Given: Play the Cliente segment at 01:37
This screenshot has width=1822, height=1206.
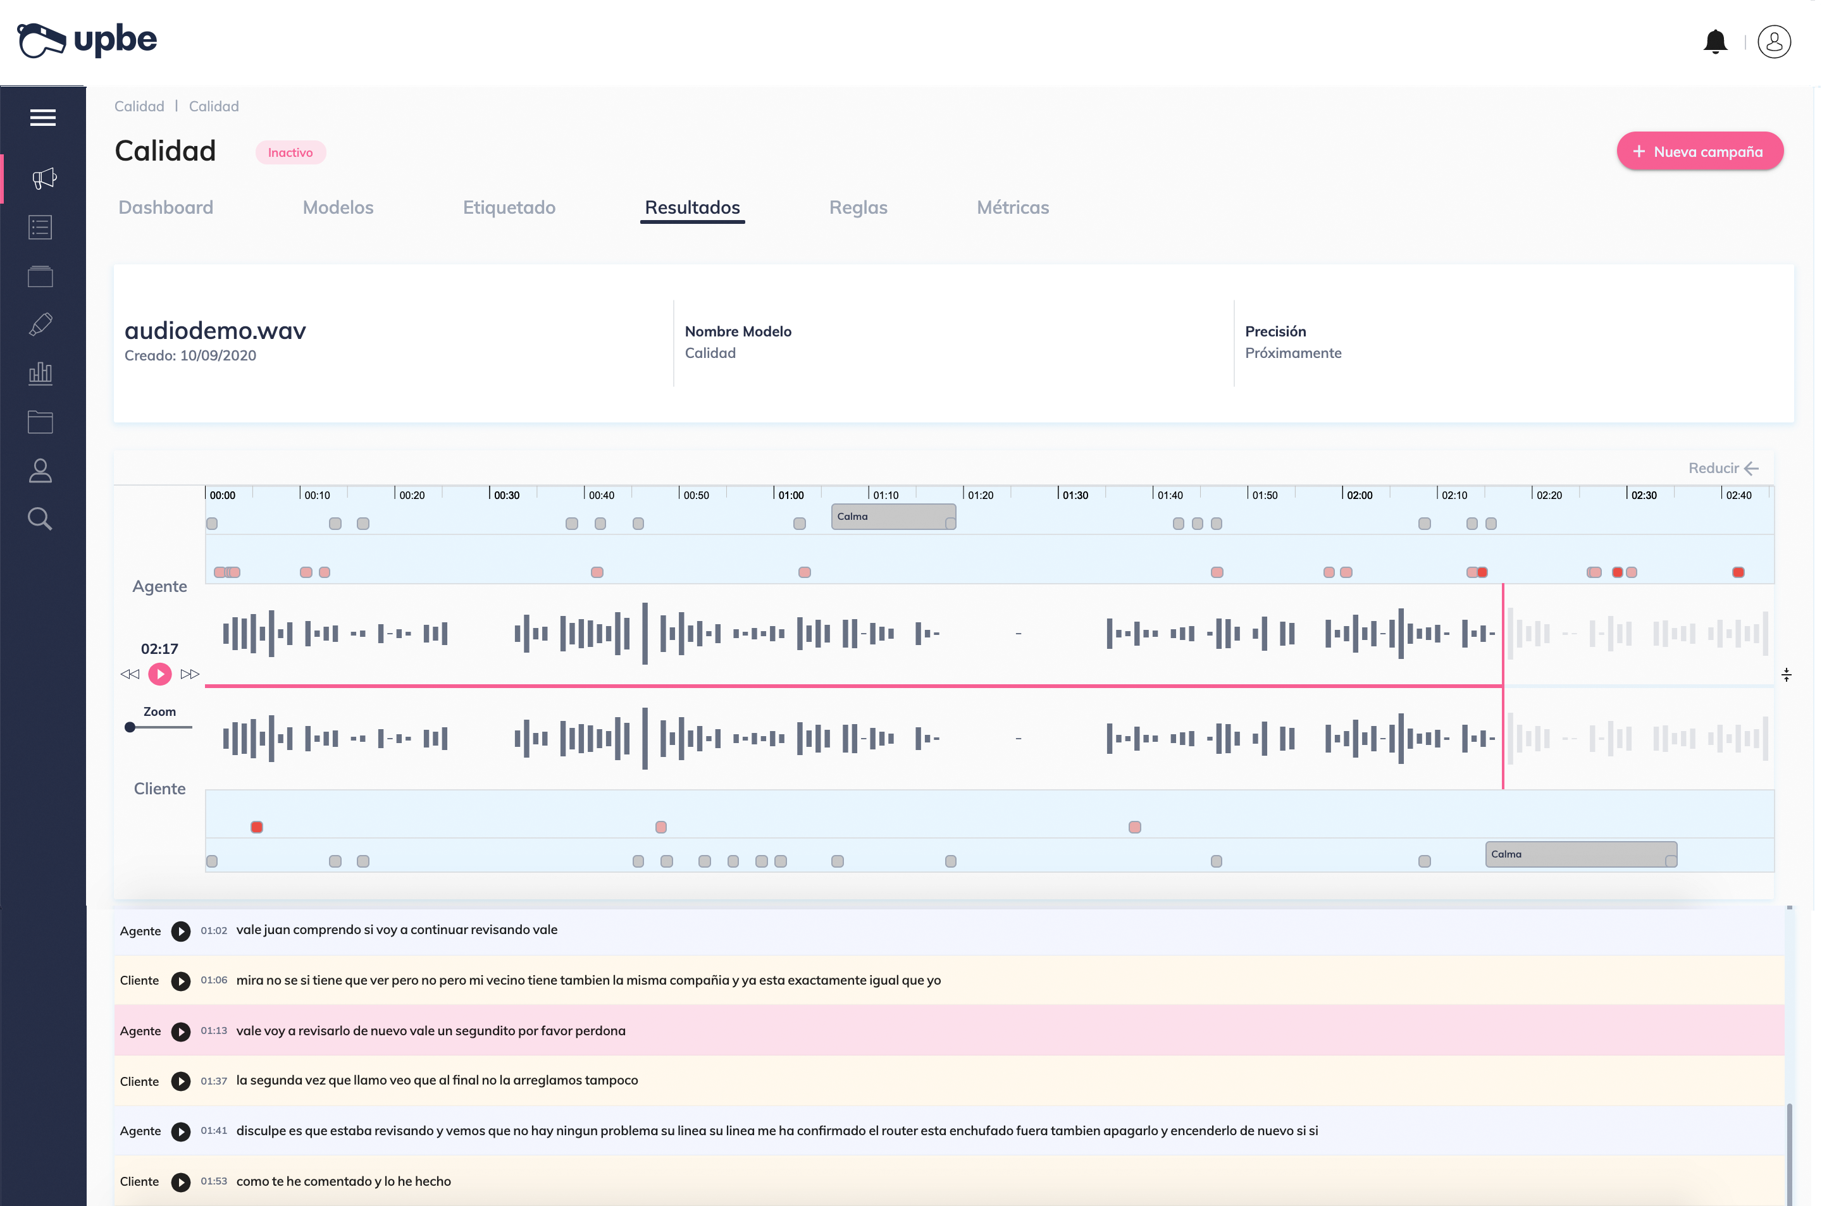Looking at the screenshot, I should click(x=181, y=1082).
